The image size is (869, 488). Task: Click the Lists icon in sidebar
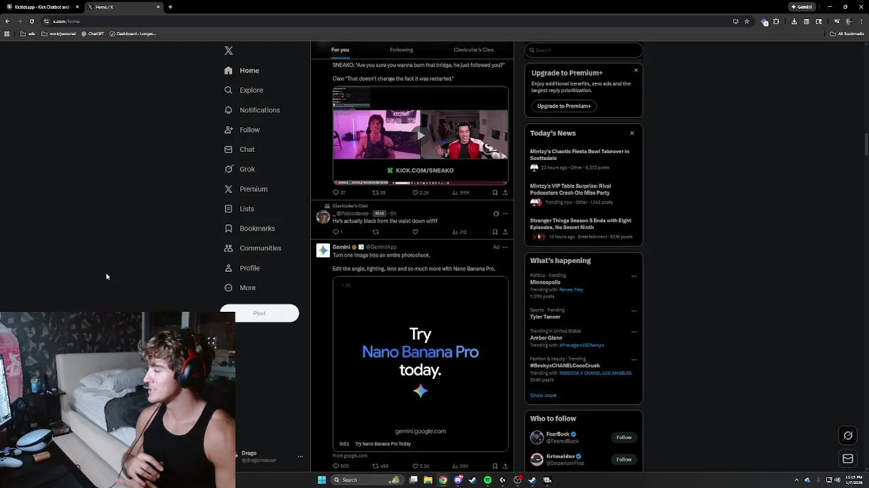(x=229, y=209)
